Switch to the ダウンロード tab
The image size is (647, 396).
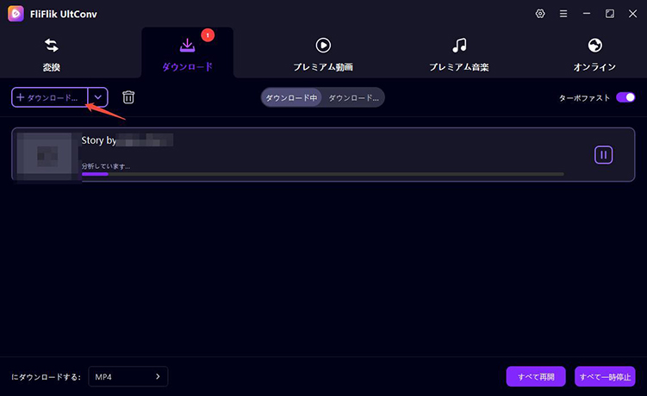(187, 53)
